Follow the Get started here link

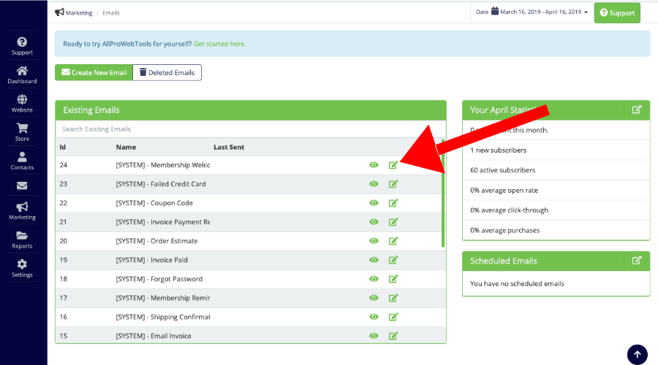coord(219,44)
